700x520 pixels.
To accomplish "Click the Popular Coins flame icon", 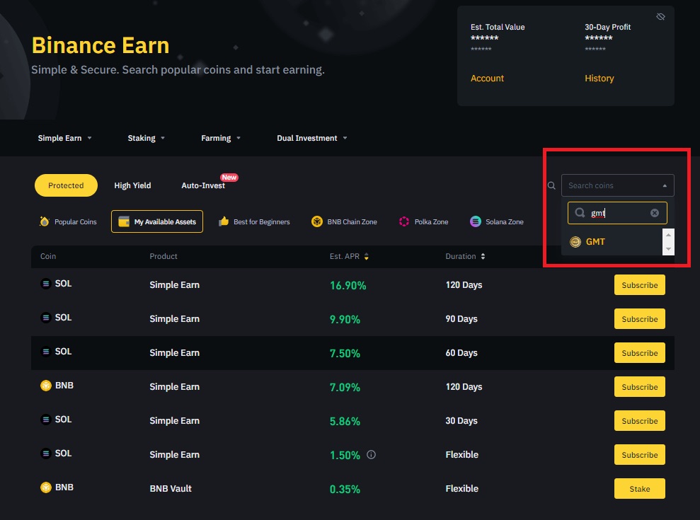I will 44,221.
